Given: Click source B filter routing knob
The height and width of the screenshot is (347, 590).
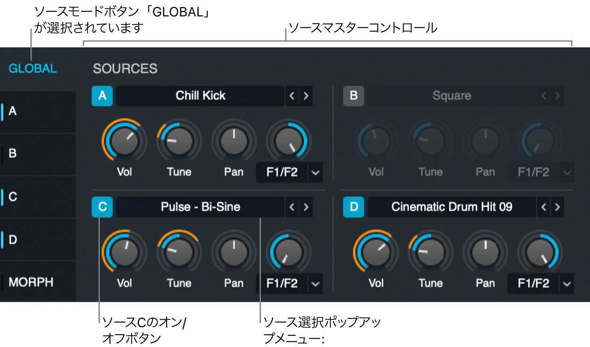Looking at the screenshot, I should pos(540,140).
